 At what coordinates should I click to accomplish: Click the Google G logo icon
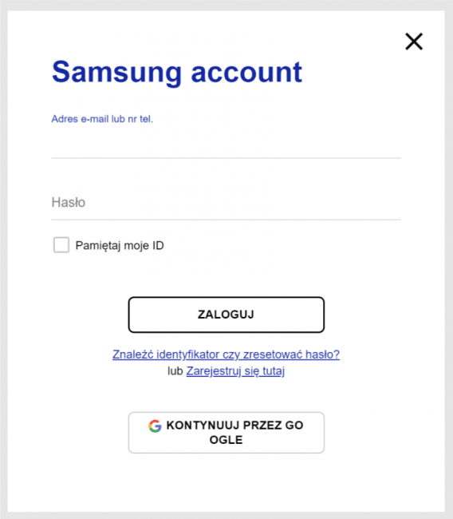[155, 426]
